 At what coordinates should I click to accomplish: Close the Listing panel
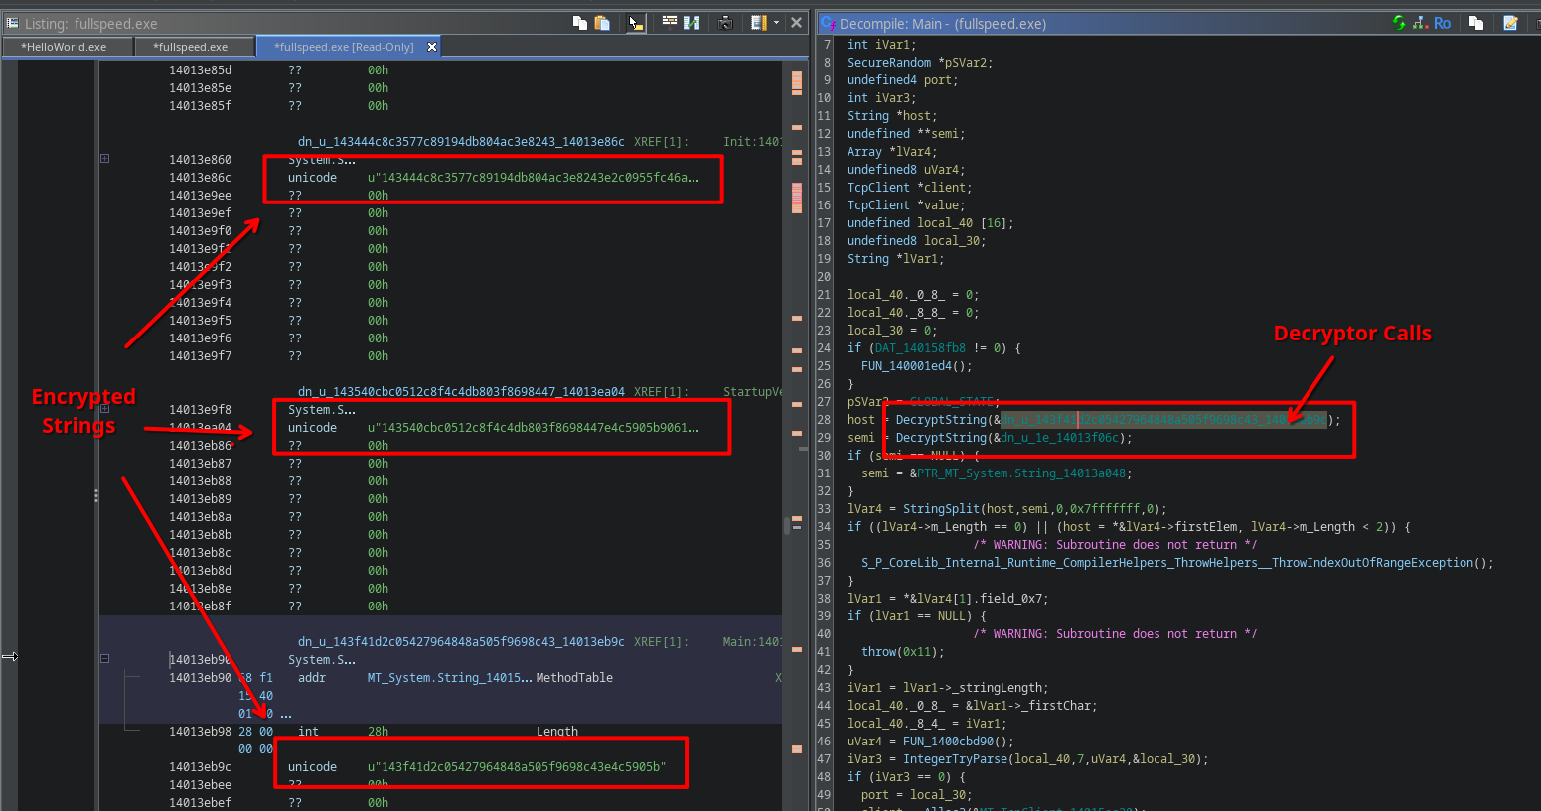click(x=796, y=23)
